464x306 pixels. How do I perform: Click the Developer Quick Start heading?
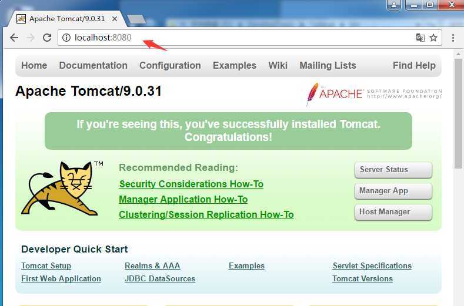[x=75, y=249]
